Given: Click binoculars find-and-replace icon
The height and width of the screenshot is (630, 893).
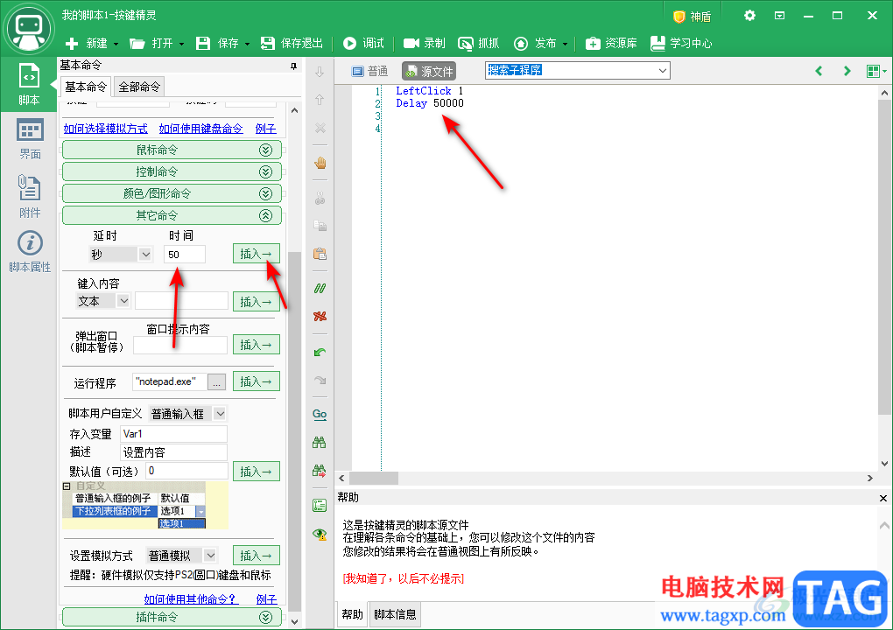Looking at the screenshot, I should pos(320,470).
